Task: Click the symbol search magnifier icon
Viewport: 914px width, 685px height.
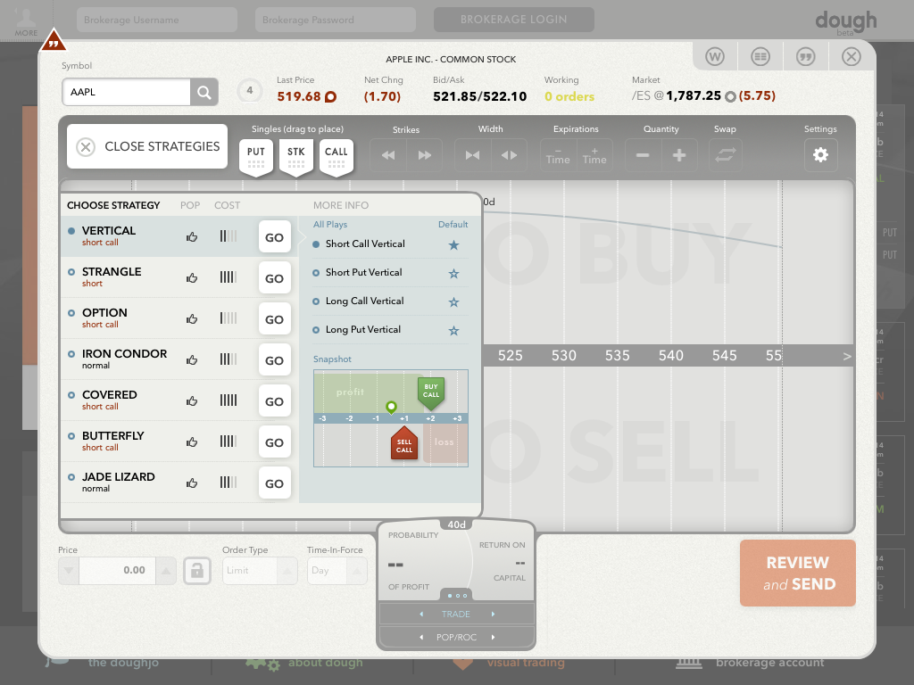Action: coord(204,92)
